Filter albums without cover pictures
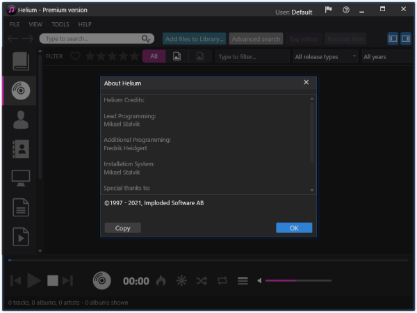This screenshot has height=313, width=417. 200,56
